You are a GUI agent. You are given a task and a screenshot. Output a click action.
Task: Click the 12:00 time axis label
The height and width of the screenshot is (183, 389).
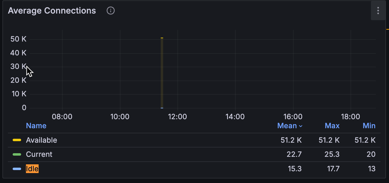pyautogui.click(x=177, y=117)
